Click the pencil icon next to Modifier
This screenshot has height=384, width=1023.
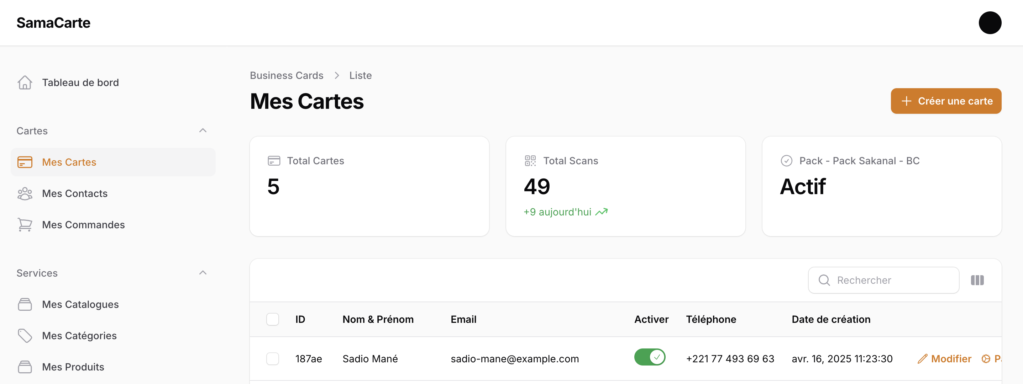(923, 358)
